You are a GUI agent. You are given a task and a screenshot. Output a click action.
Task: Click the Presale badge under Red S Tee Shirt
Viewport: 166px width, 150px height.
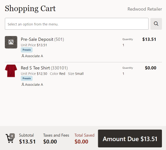27,78
